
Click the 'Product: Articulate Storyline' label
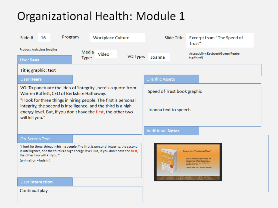coord(39,50)
